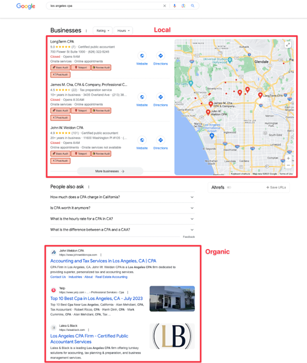
Task: Zoom out on the map with minus
Action: coord(288,165)
